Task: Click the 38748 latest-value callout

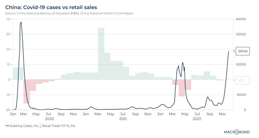Action: [x=242, y=51]
